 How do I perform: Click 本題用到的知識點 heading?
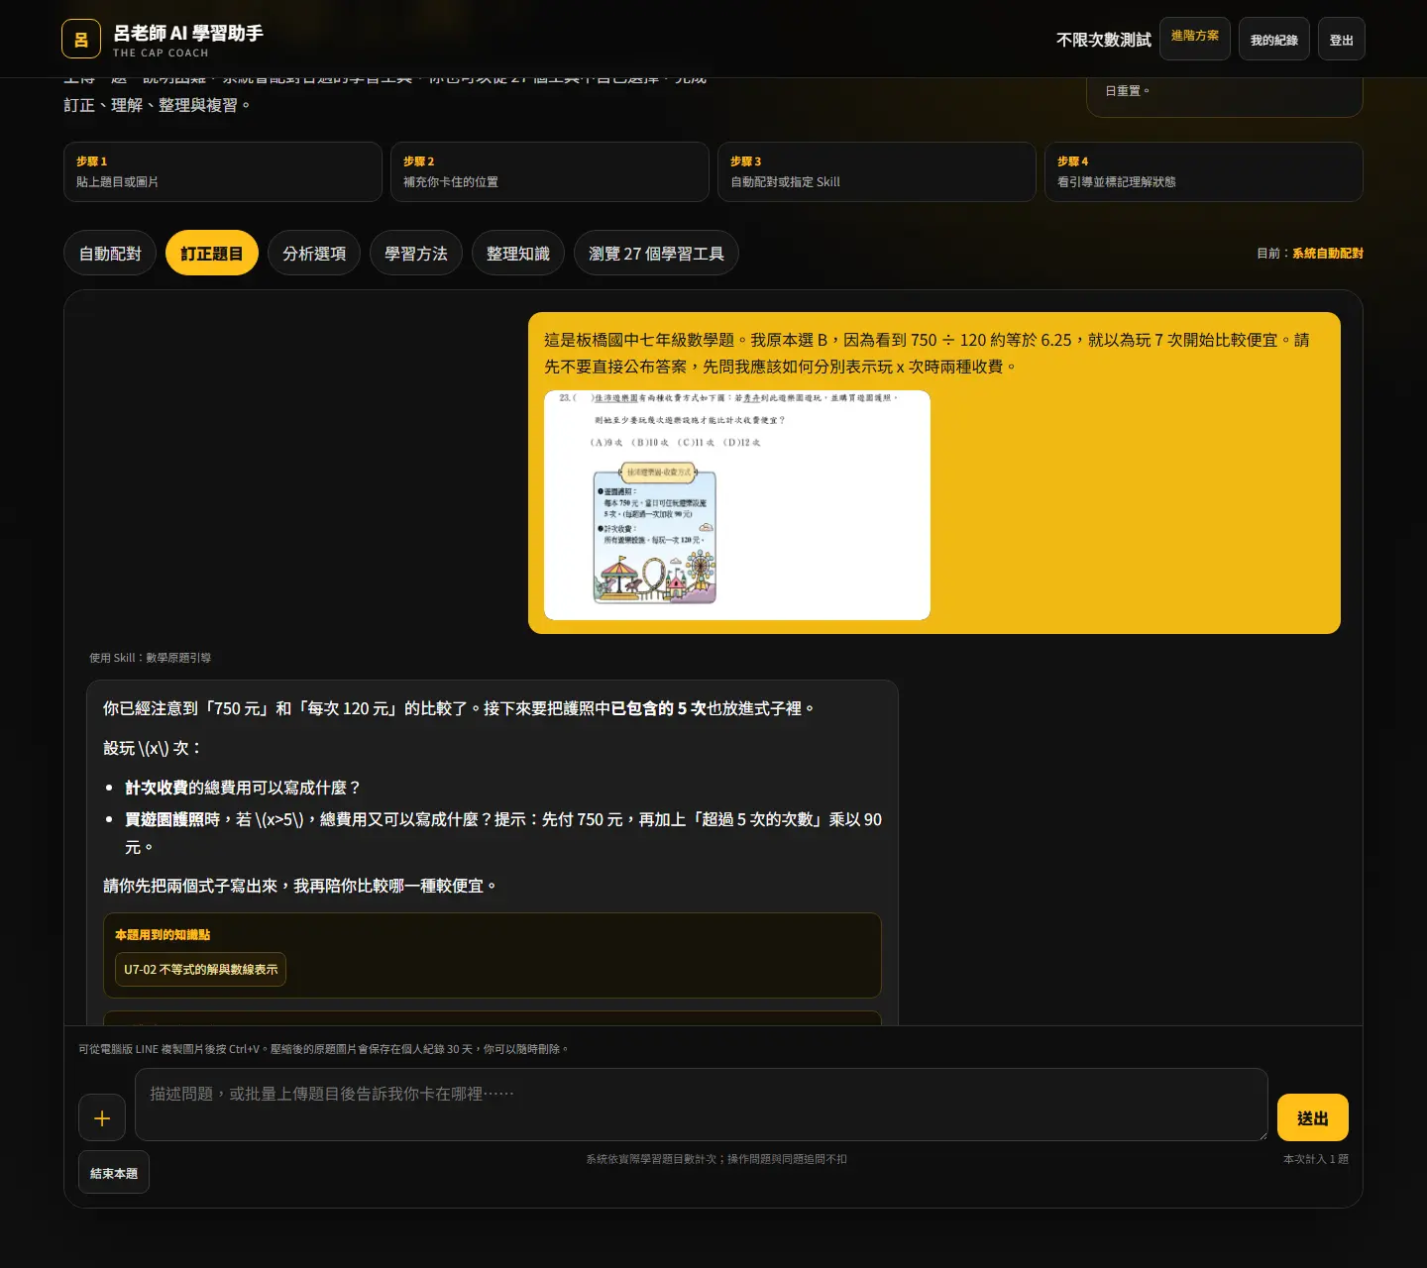pyautogui.click(x=163, y=934)
